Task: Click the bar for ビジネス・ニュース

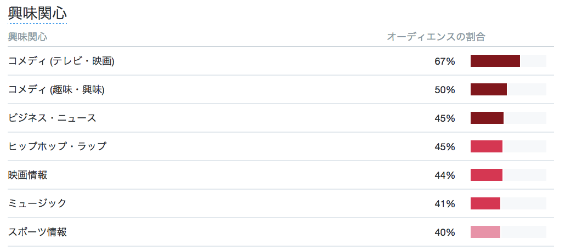Action: click(x=487, y=118)
